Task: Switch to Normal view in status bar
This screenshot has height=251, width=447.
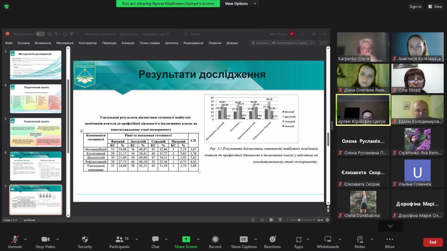Action: click(x=254, y=220)
